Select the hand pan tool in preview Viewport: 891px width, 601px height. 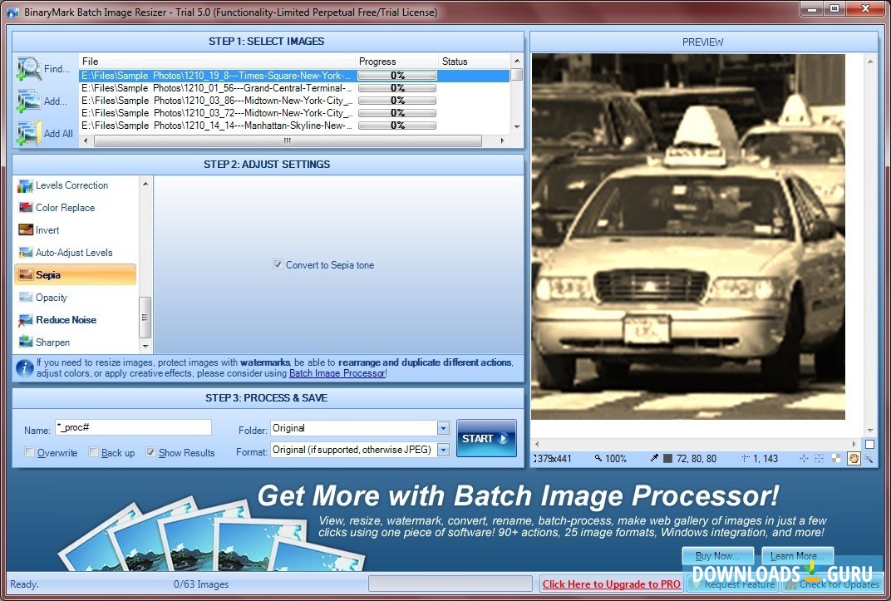pos(853,458)
